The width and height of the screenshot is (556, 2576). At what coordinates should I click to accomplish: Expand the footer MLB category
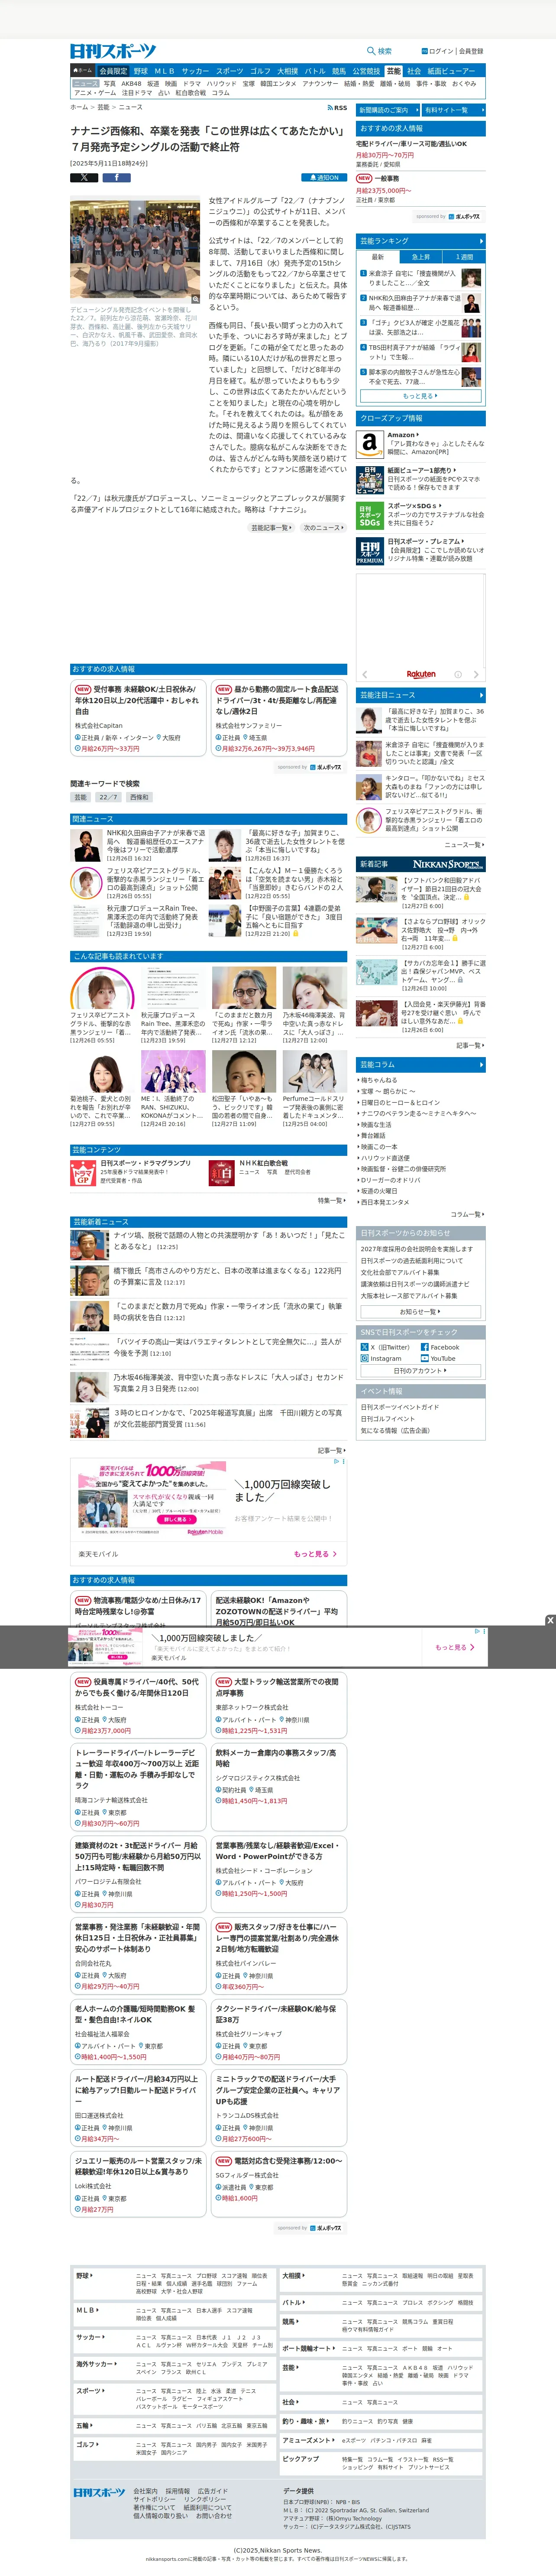[87, 2310]
